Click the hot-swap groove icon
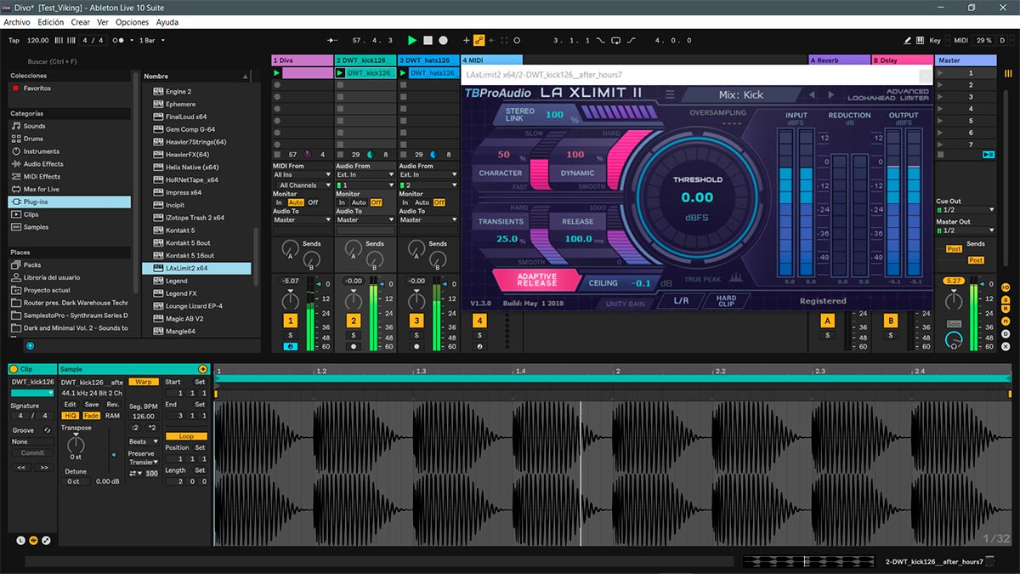 [x=48, y=430]
